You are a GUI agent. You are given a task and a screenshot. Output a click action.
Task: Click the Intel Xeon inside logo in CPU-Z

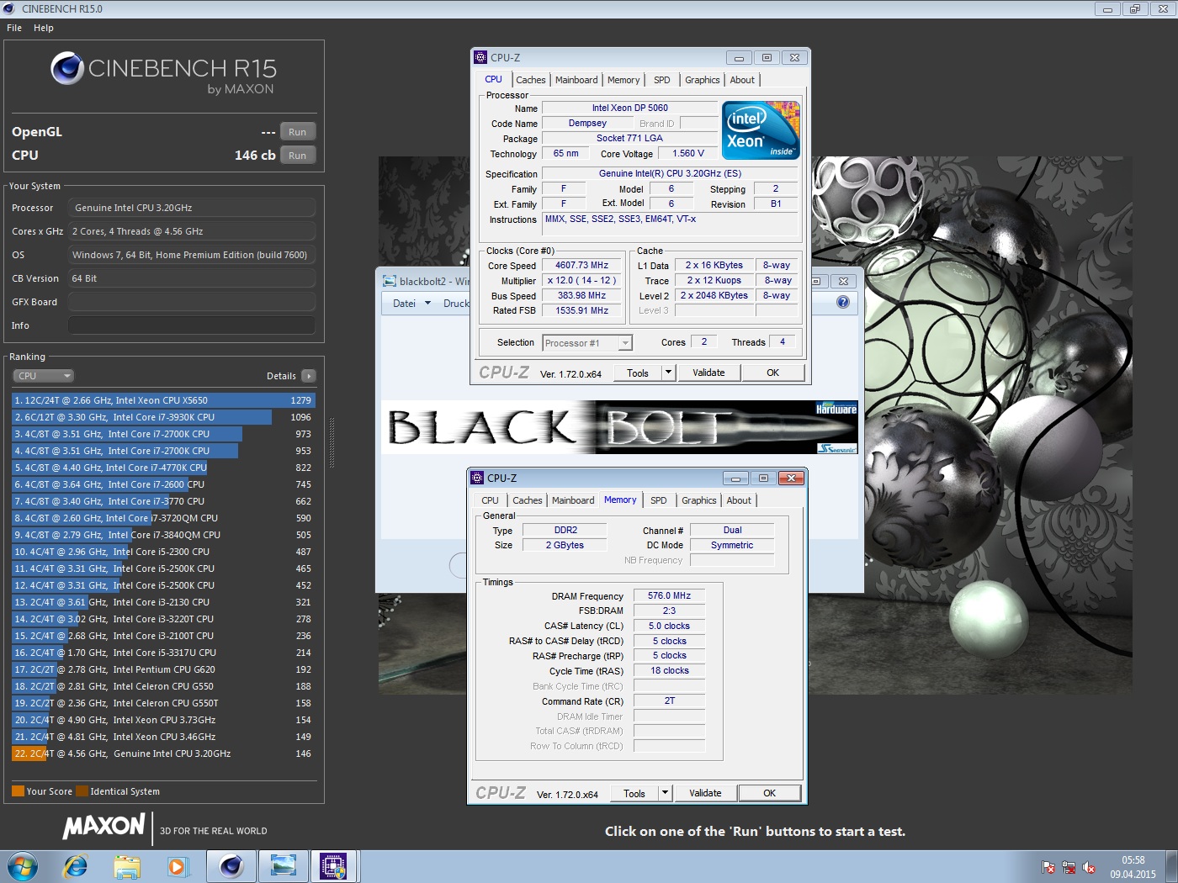[761, 130]
